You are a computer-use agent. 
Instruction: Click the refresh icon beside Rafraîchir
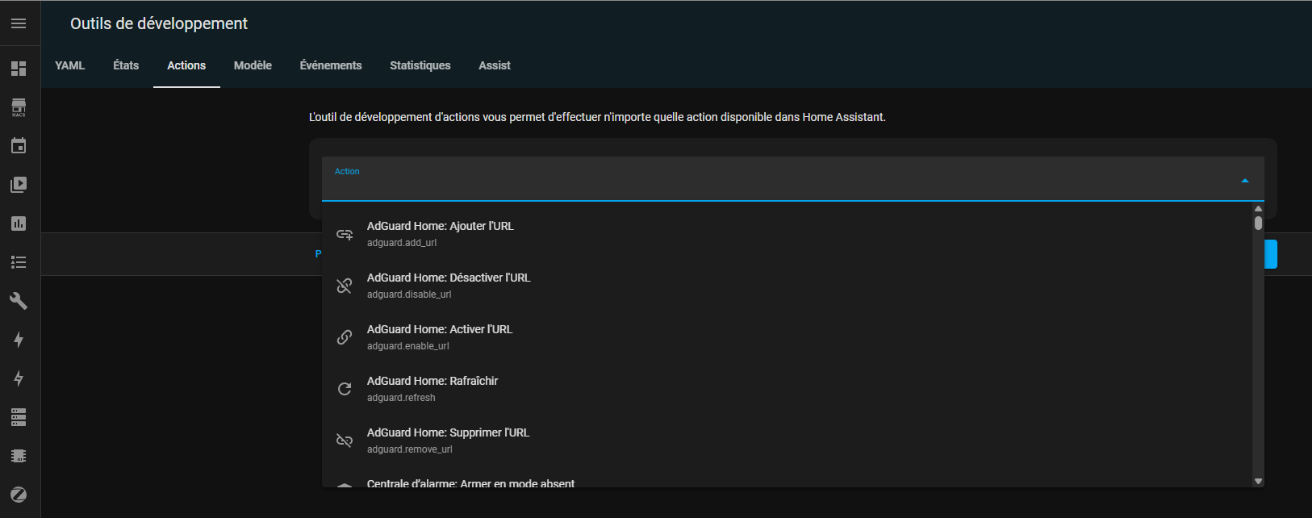(345, 389)
